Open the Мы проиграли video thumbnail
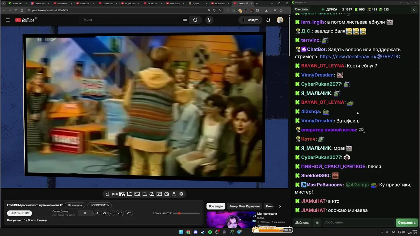The width and height of the screenshot is (420, 236). (231, 220)
